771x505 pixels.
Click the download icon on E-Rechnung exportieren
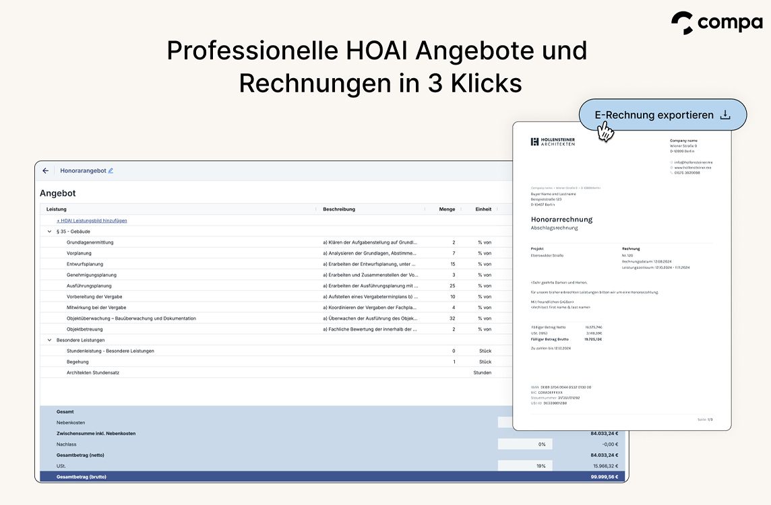tap(725, 115)
